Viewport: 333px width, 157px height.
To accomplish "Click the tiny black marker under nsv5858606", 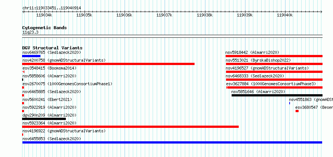I will [x=23, y=80].
